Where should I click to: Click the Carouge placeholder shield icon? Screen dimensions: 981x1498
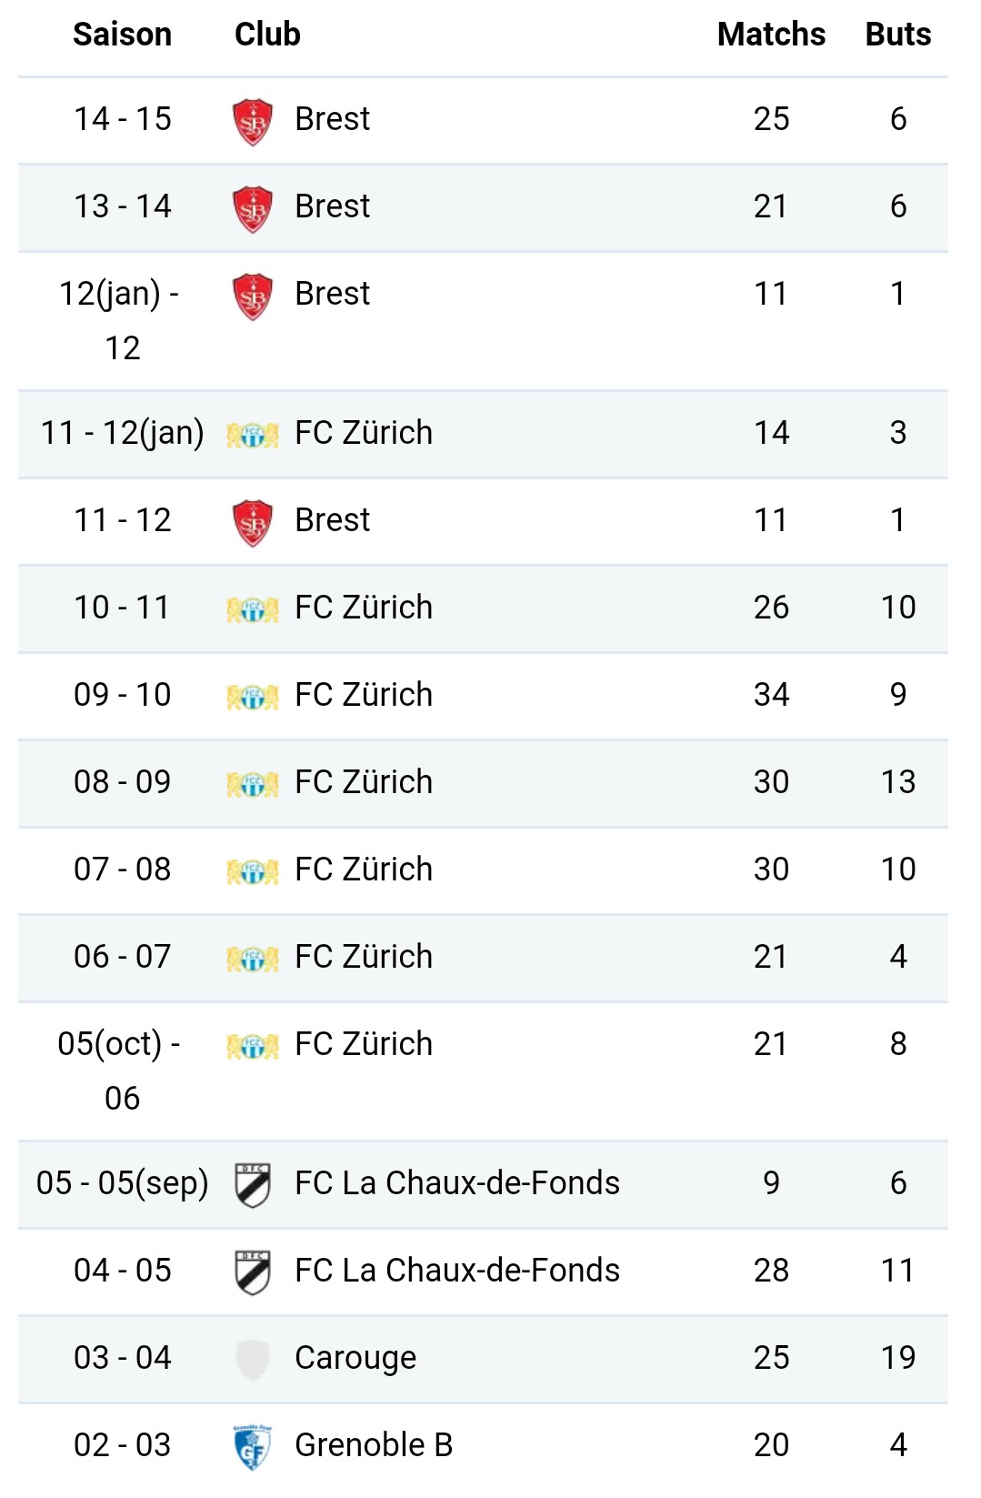253,1359
